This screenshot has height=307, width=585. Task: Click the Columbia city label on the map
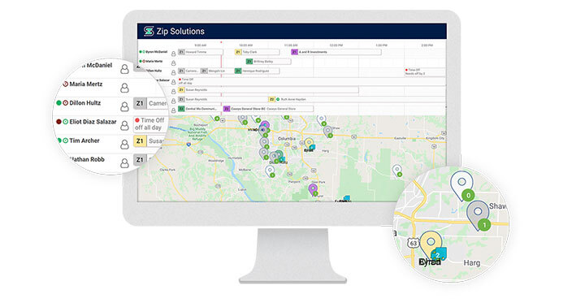287,138
